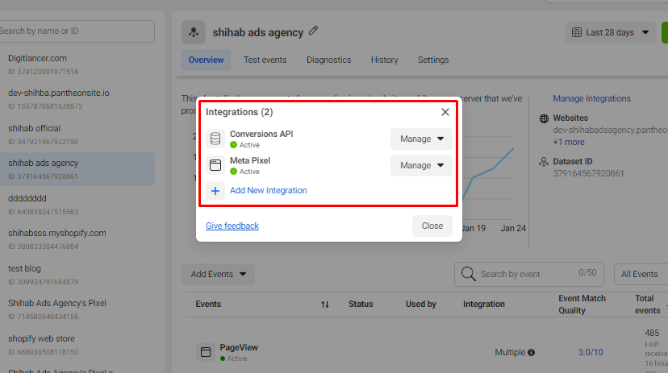
Task: Switch to the Overview tab
Action: pos(207,60)
